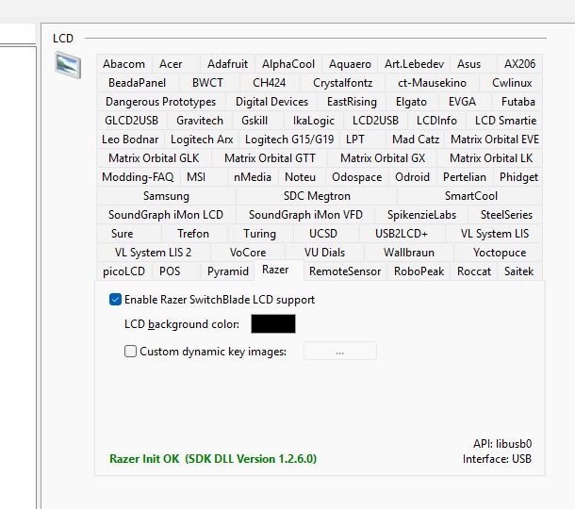Image resolution: width=575 pixels, height=509 pixels.
Task: Open the Futaba tab
Action: [517, 102]
